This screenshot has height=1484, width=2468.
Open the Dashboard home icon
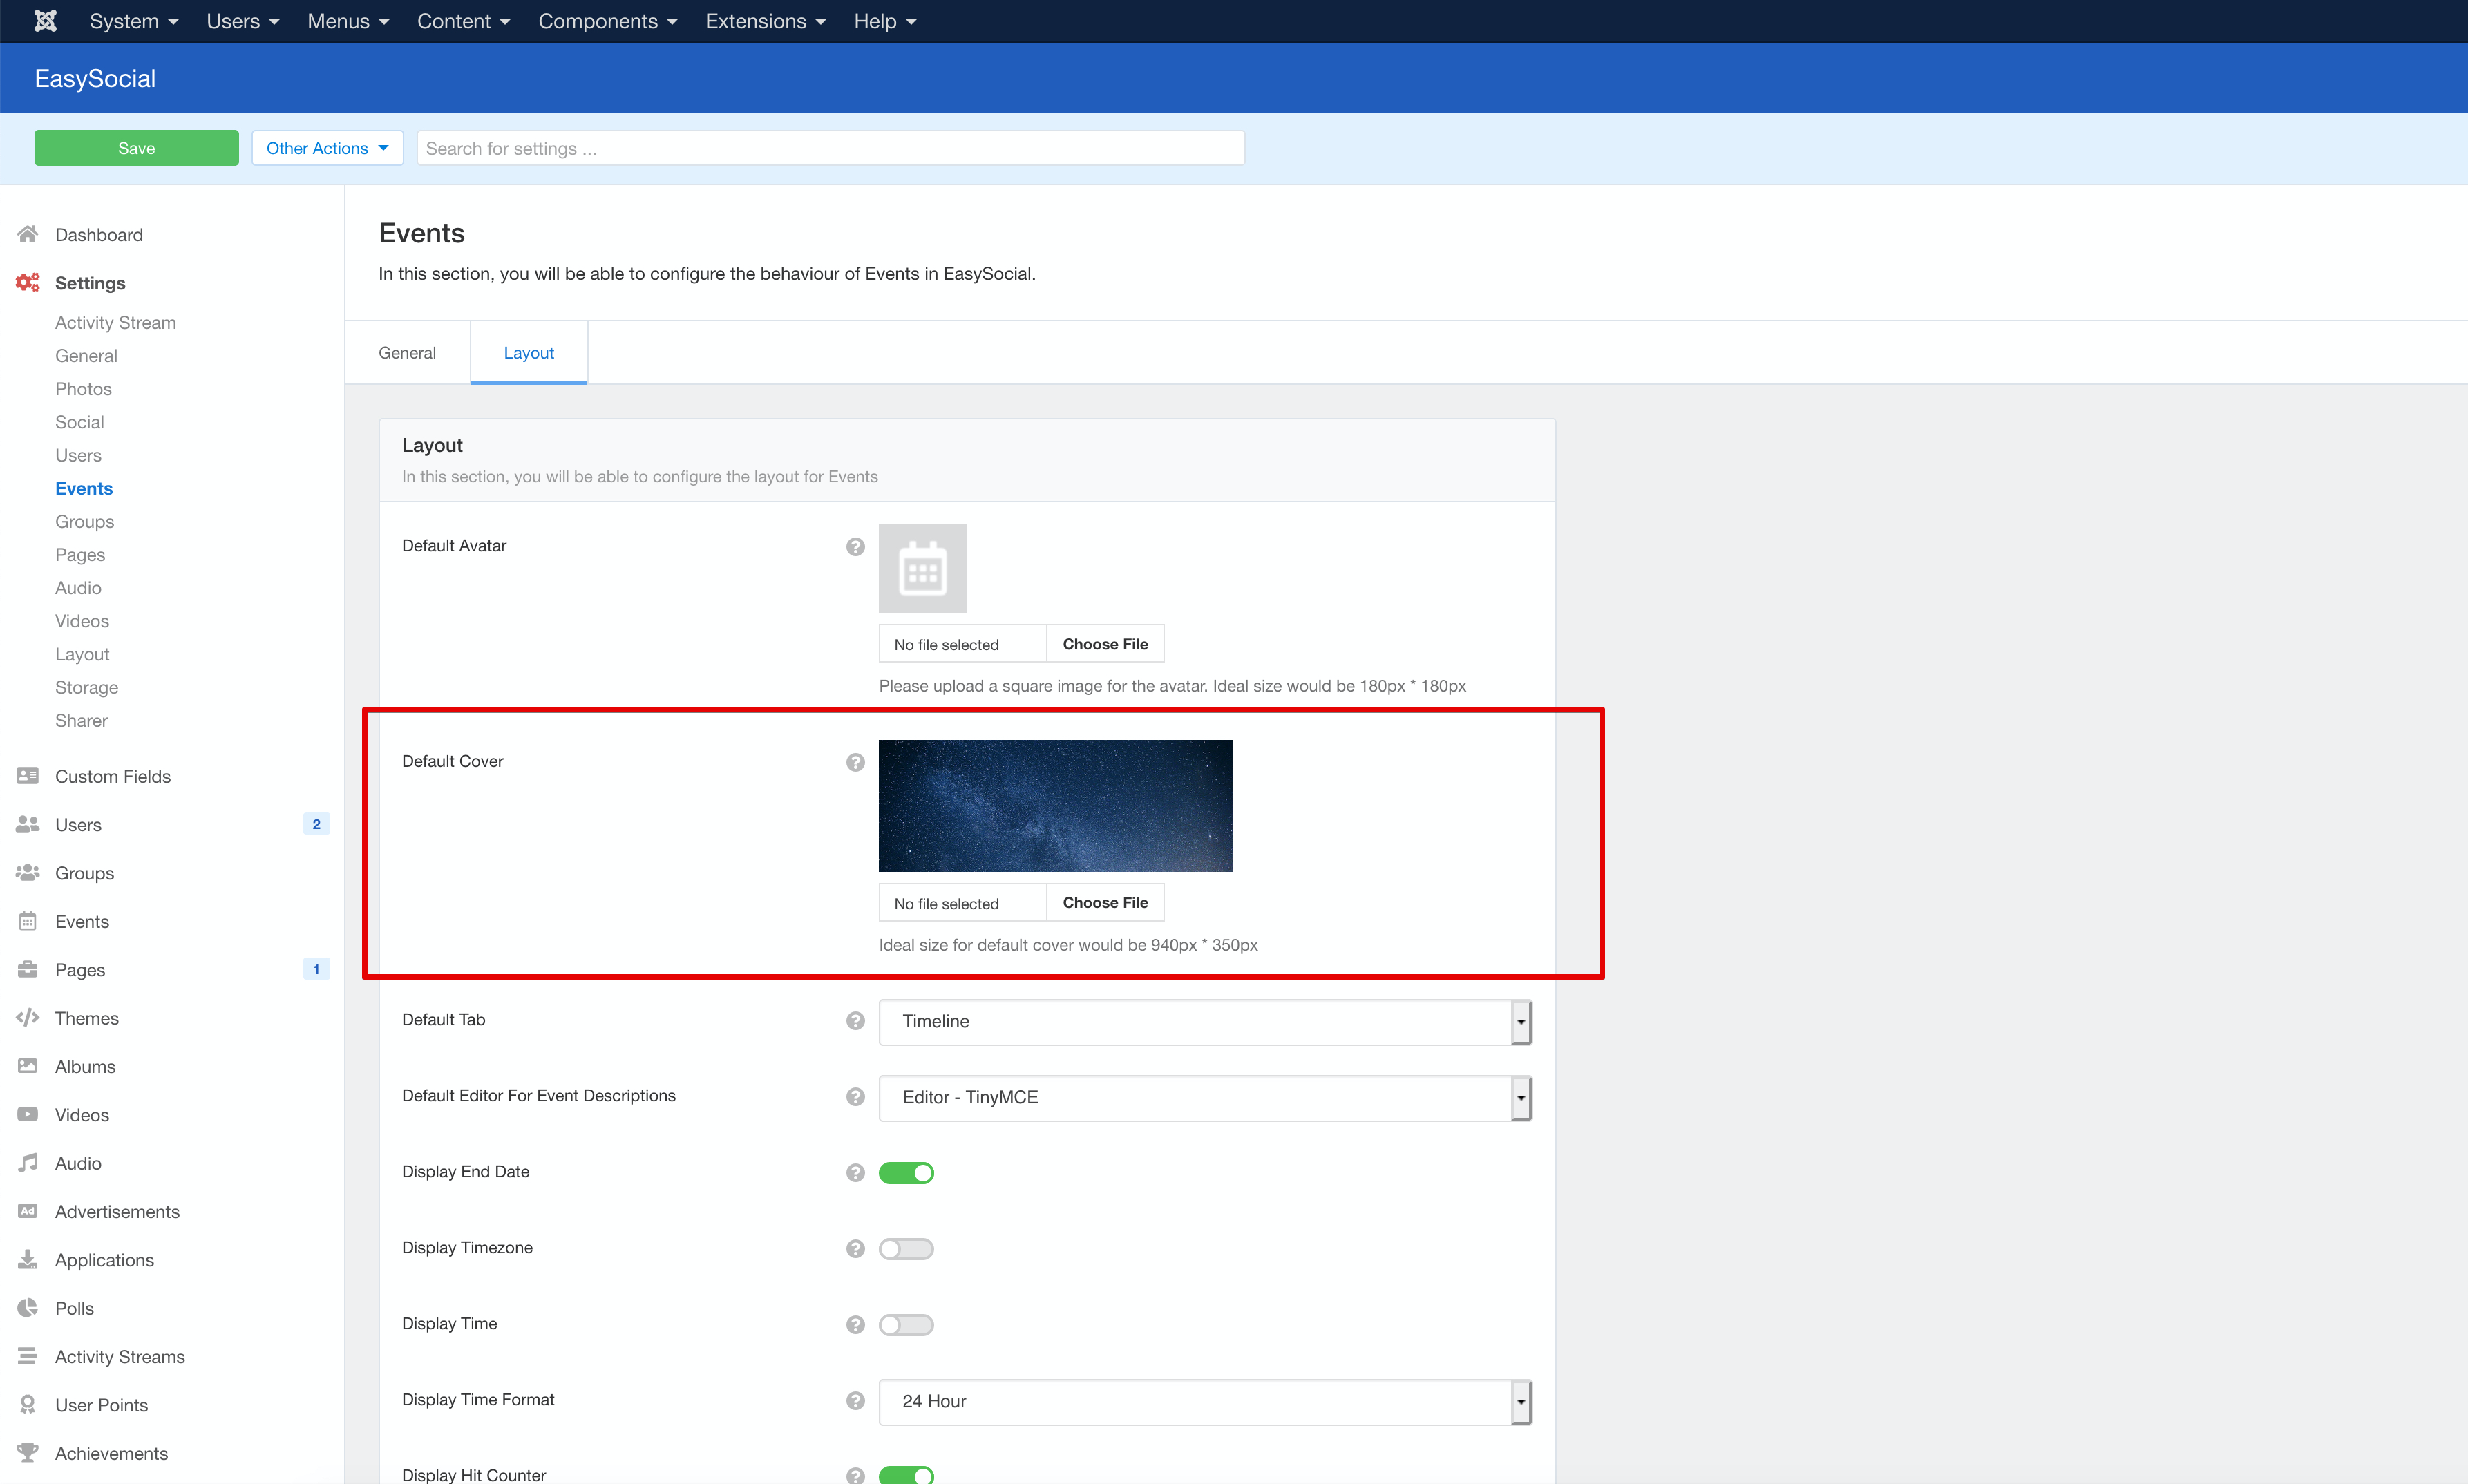click(x=28, y=234)
